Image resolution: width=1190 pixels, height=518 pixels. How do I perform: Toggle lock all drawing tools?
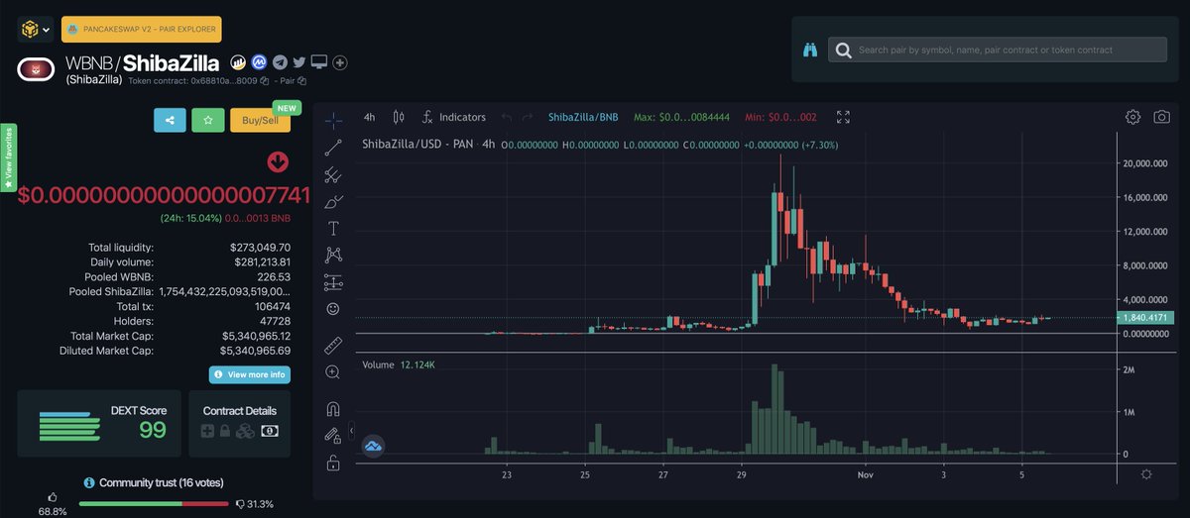[333, 463]
